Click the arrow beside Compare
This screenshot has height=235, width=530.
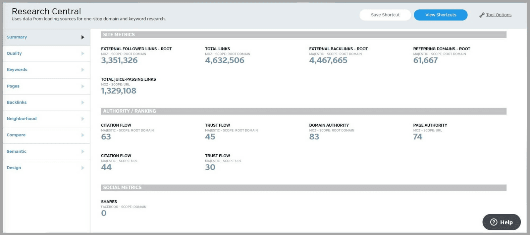[83, 135]
